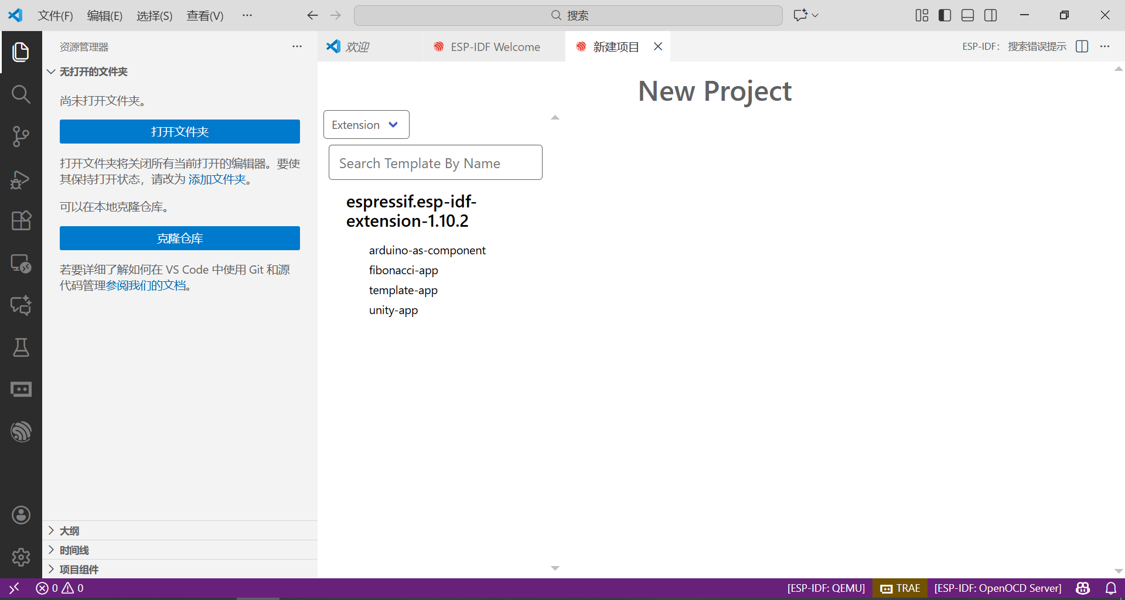The width and height of the screenshot is (1125, 600).
Task: Expand the 大纲 section
Action: point(180,530)
